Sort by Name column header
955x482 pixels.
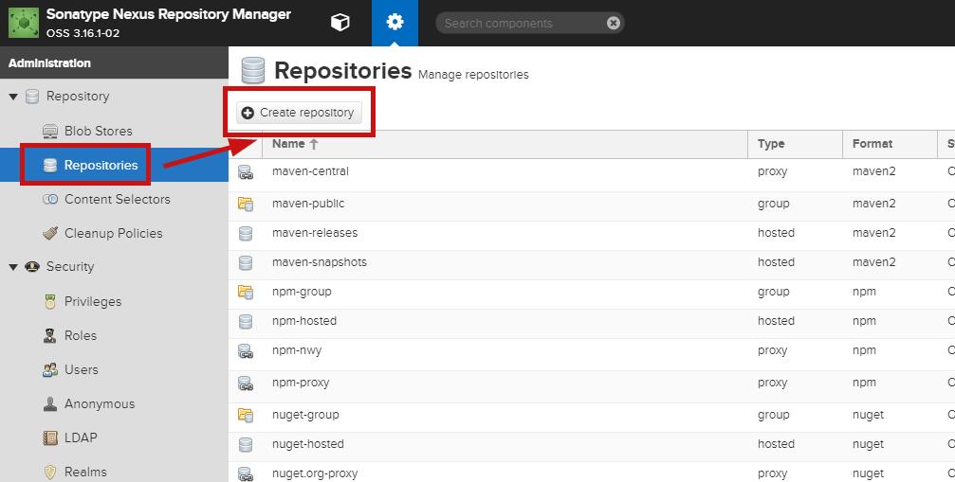pyautogui.click(x=505, y=144)
